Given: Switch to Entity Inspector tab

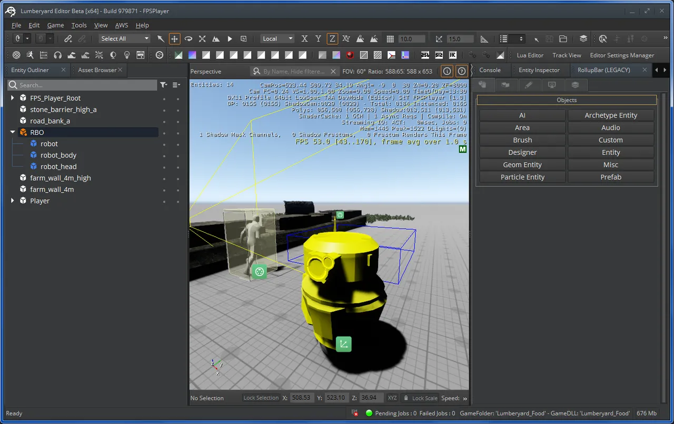Looking at the screenshot, I should pyautogui.click(x=539, y=70).
